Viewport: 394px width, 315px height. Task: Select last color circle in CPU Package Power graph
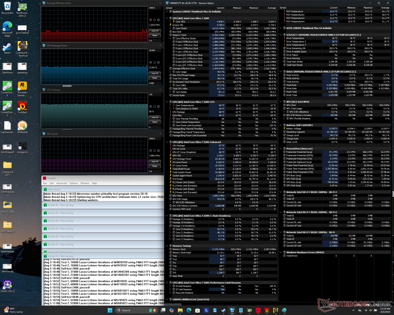pos(158,62)
